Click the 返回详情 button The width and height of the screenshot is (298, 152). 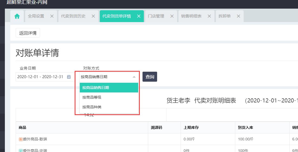tap(28, 33)
